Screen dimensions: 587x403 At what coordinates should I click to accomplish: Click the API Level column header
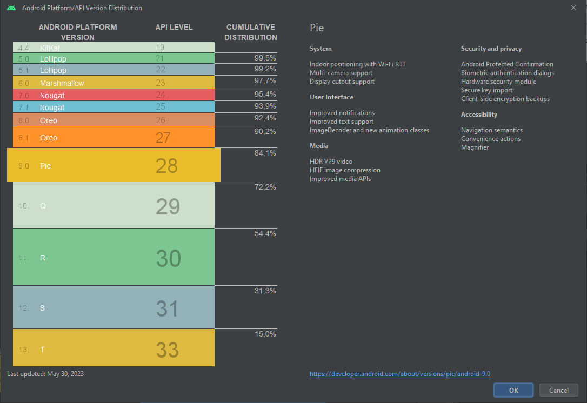[x=174, y=28]
